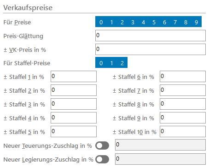This screenshot has width=209, height=168.
Task: Click the Staffel 1 in % field
Action: coord(74,76)
